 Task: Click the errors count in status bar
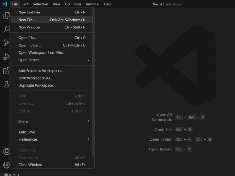(x=8, y=175)
